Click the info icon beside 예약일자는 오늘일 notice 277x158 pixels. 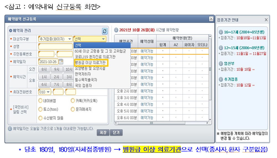tap(10, 129)
